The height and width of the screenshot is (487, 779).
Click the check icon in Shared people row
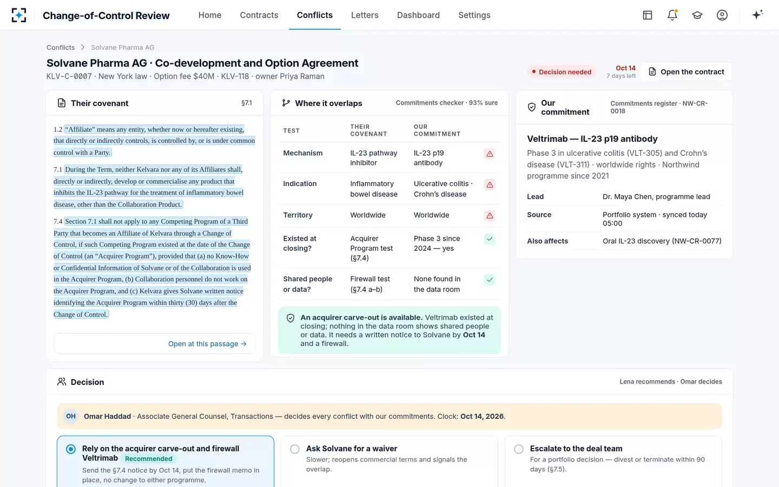point(490,280)
